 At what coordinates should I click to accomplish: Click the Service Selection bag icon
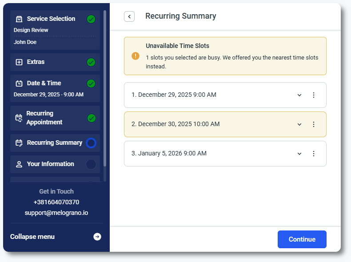click(19, 19)
